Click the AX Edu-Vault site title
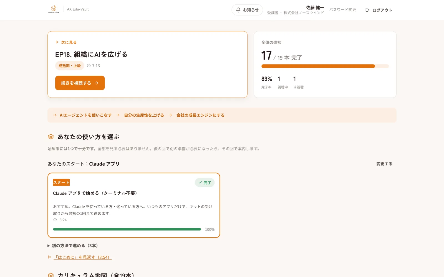The height and width of the screenshot is (277, 444). pos(78,9)
